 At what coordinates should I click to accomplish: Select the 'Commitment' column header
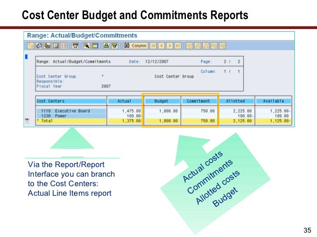click(x=199, y=101)
